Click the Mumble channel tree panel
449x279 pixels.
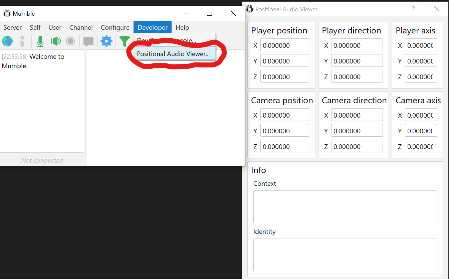point(166,108)
